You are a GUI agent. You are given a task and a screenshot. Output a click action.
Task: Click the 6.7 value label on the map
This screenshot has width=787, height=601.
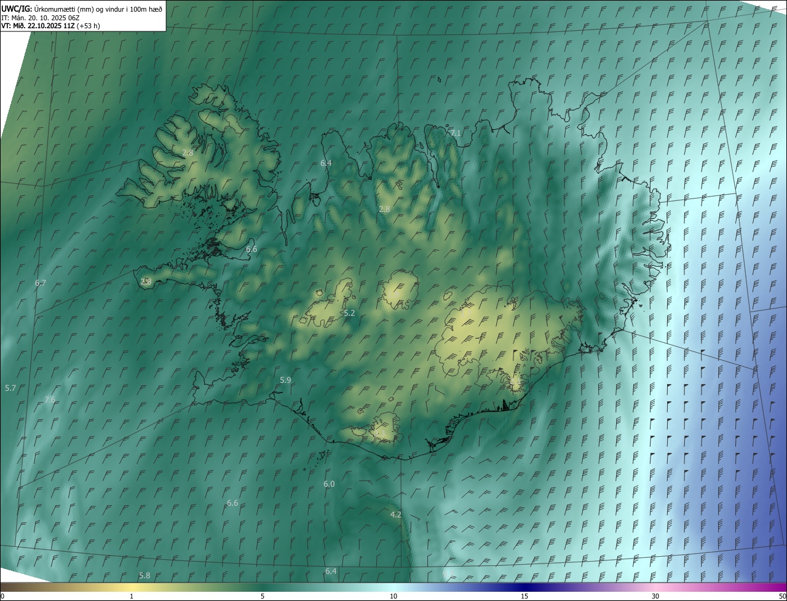point(41,283)
